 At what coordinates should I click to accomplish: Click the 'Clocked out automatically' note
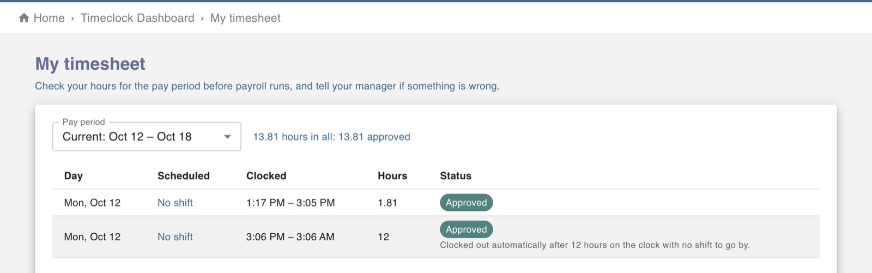(x=595, y=245)
